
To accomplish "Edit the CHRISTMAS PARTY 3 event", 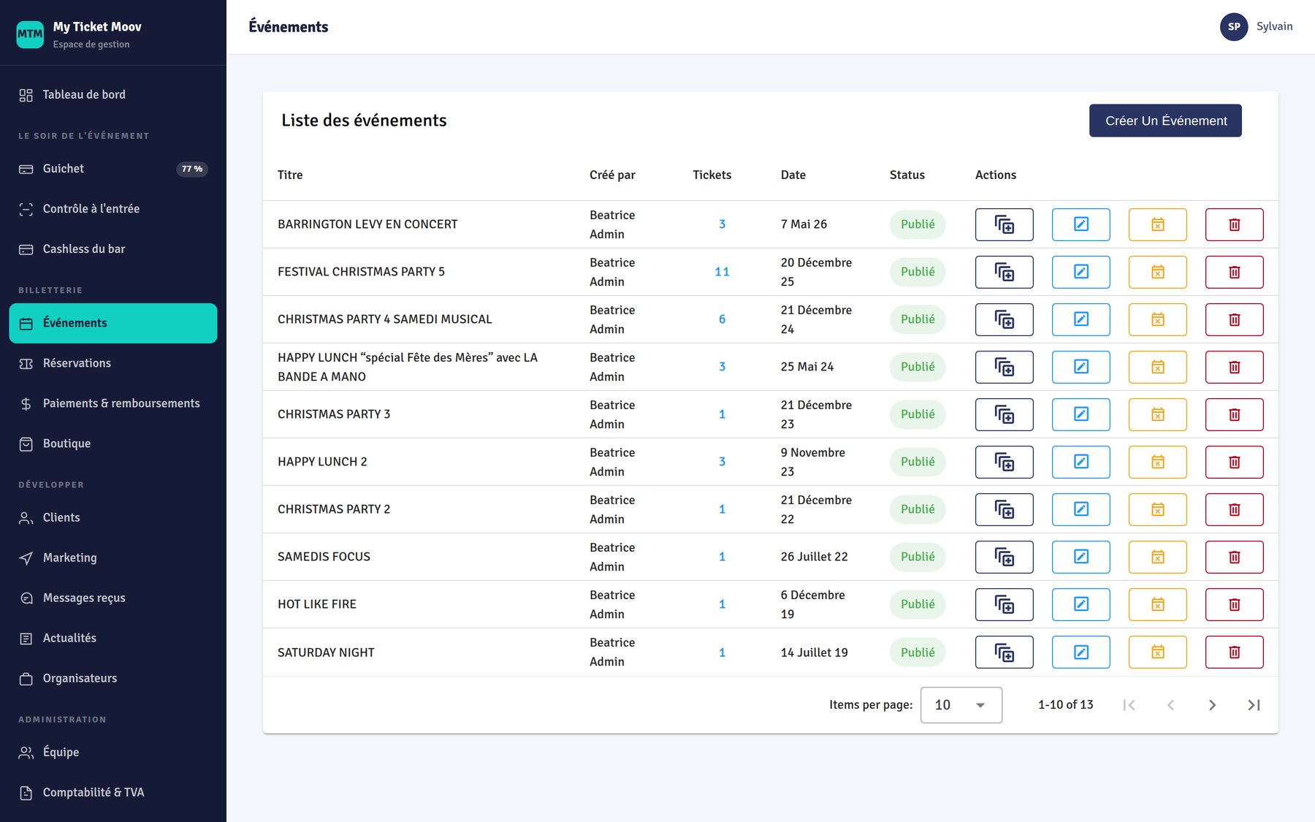I will pos(1080,414).
